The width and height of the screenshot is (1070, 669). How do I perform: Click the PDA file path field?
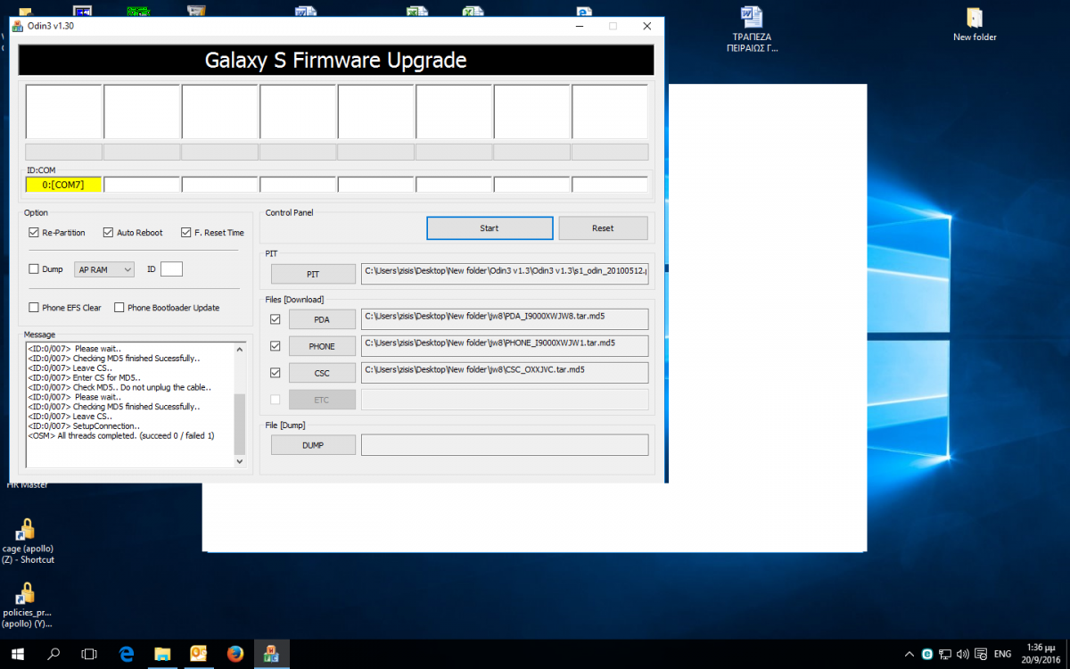pos(505,319)
